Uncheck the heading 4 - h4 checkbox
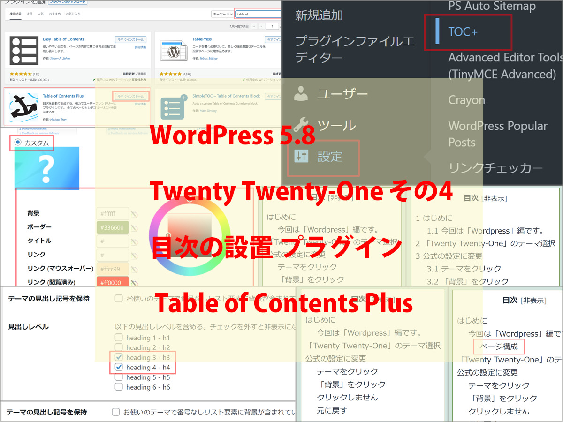 click(119, 367)
